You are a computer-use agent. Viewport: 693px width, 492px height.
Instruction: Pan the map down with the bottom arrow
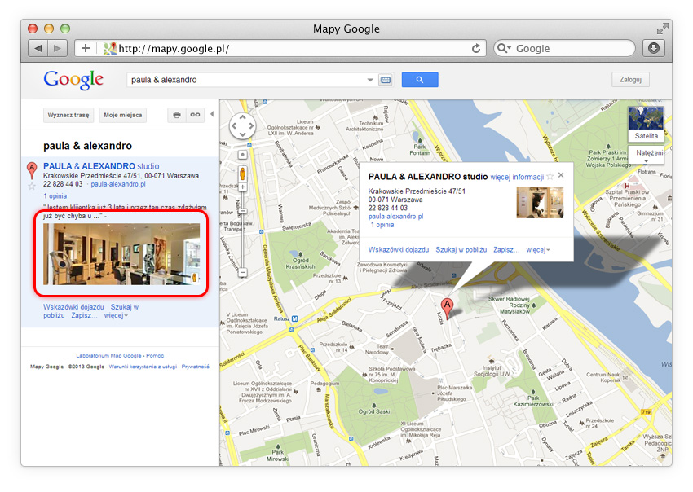(x=243, y=134)
